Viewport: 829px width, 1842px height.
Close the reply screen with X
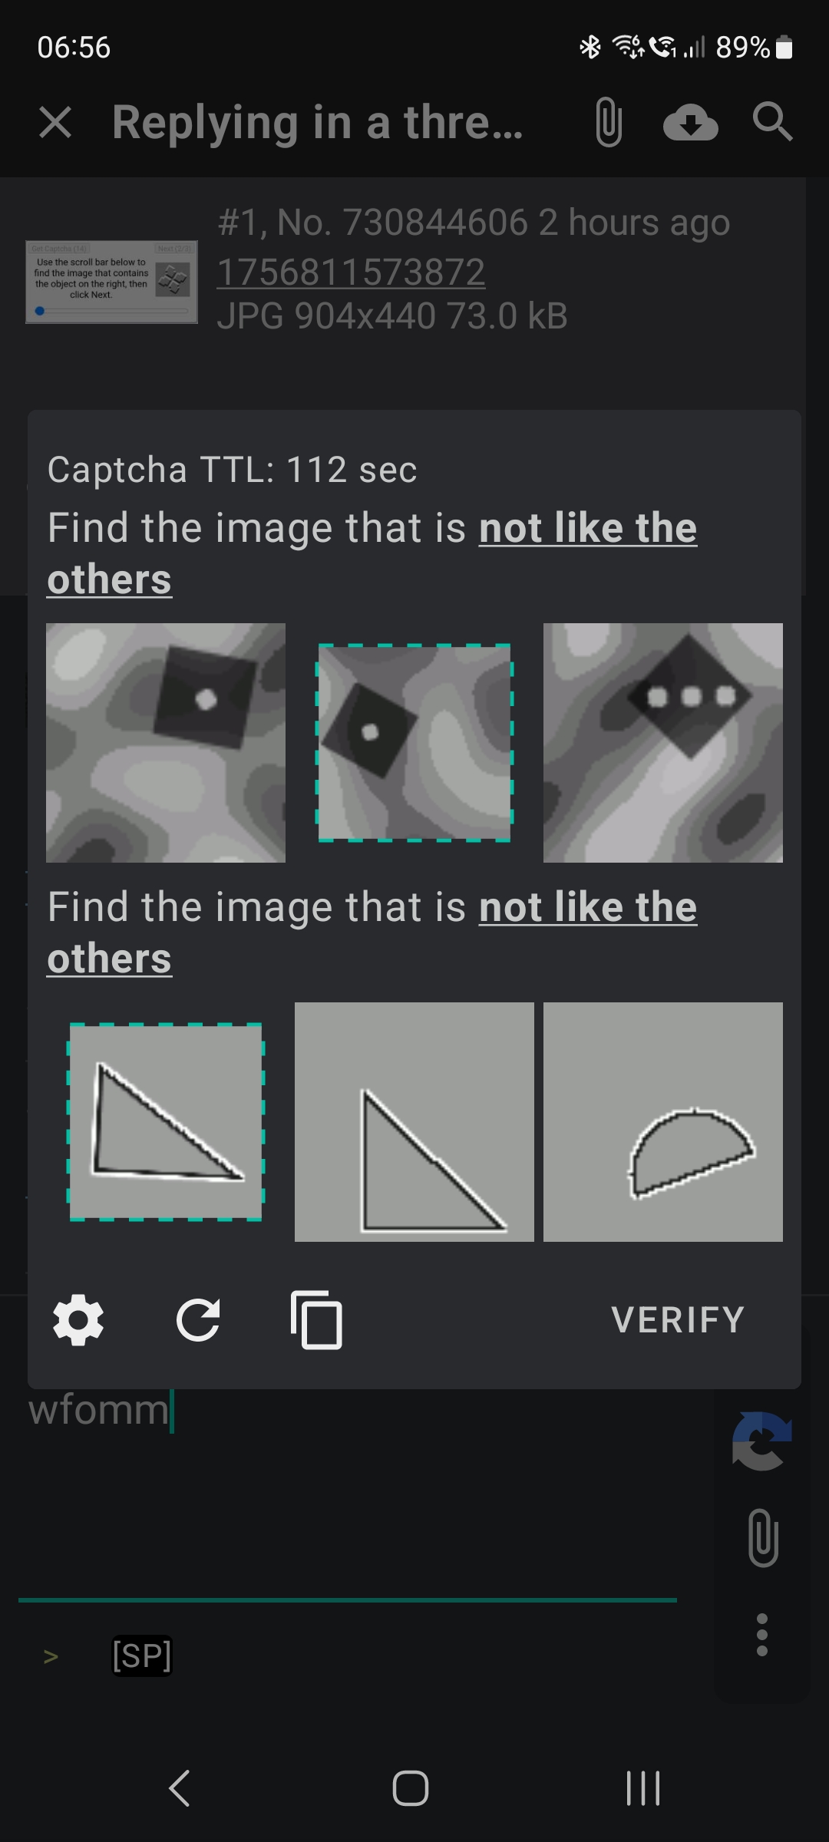coord(55,123)
